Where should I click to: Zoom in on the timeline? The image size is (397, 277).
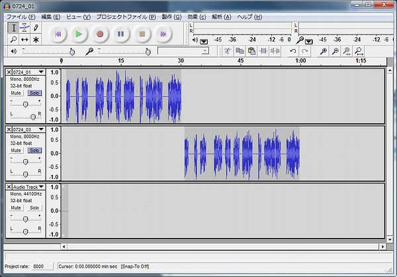pos(323,51)
